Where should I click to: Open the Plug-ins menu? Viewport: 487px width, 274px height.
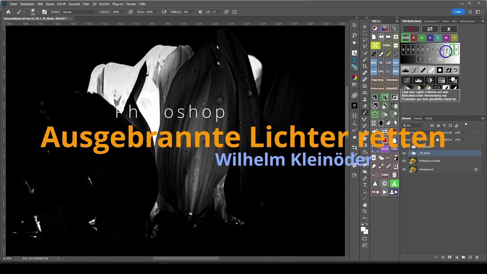click(x=118, y=4)
